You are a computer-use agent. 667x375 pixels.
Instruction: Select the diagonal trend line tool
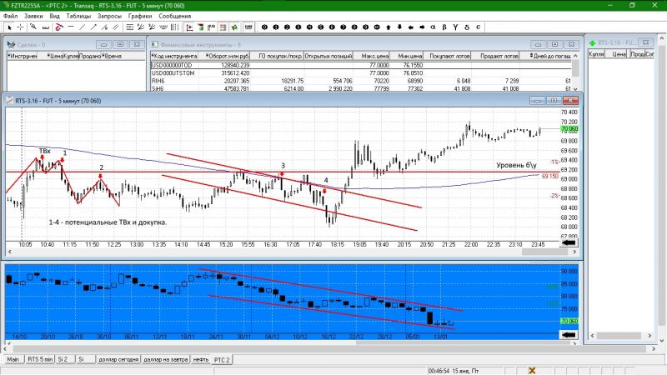pos(82,27)
